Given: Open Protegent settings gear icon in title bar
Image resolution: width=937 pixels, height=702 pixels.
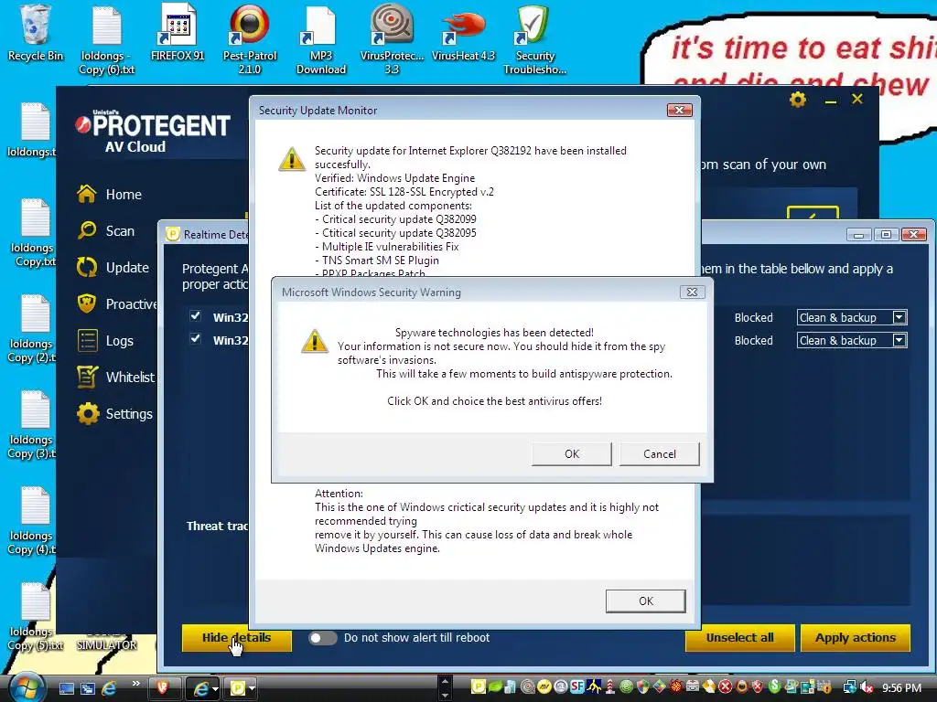Looking at the screenshot, I should [798, 99].
